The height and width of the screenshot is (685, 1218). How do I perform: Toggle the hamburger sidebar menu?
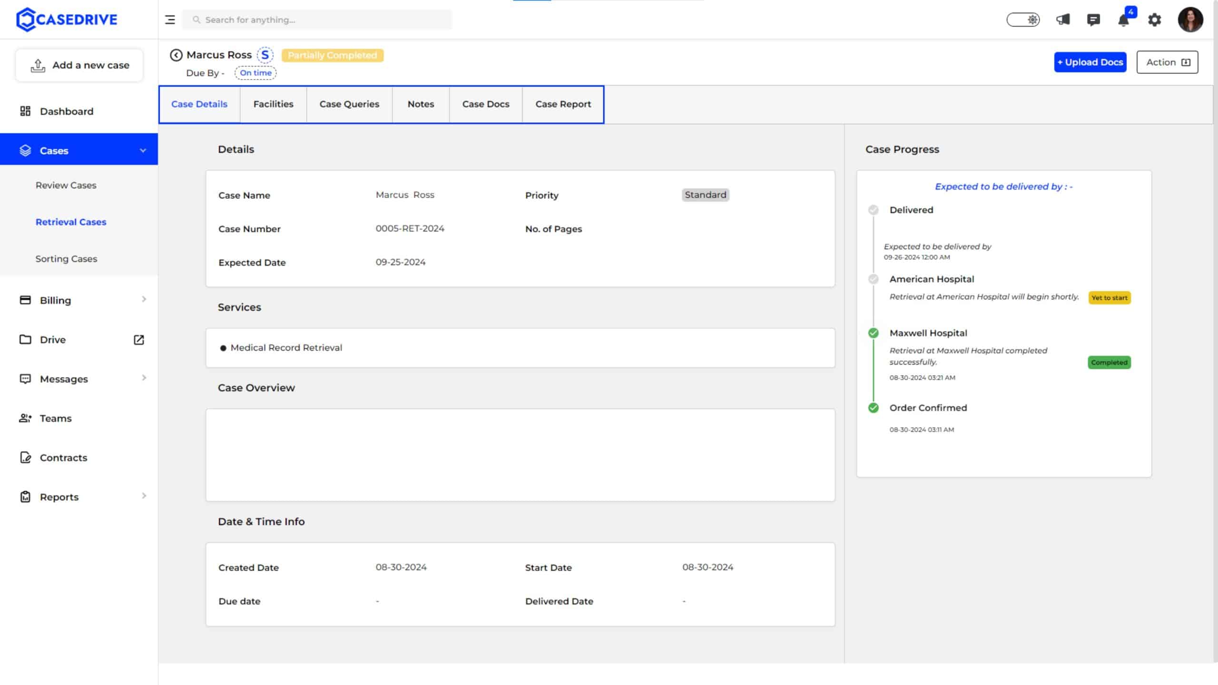(x=170, y=20)
